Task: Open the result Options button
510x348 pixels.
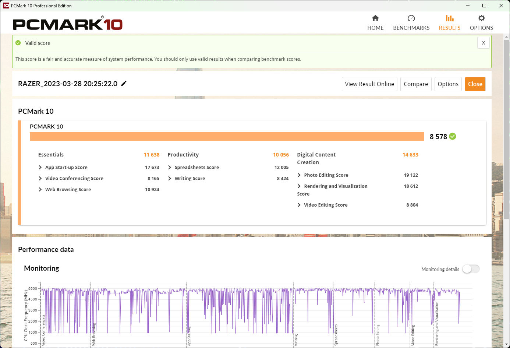Action: pos(448,84)
